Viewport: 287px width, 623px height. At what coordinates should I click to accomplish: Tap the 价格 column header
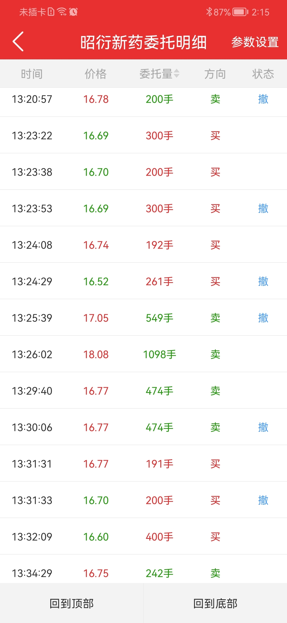coord(96,74)
